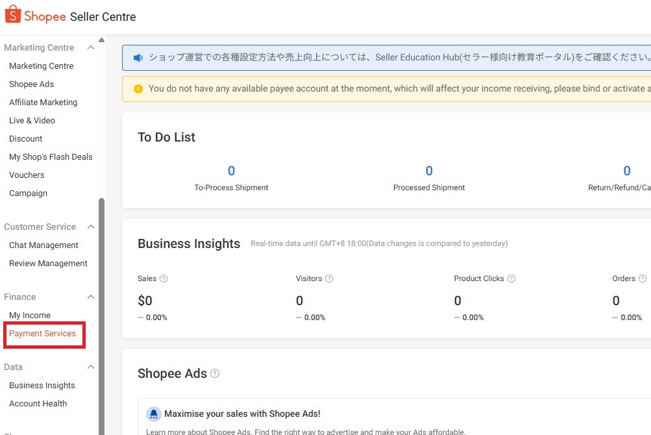This screenshot has height=435, width=651.
Task: View the Processed Shipment count
Action: [429, 171]
